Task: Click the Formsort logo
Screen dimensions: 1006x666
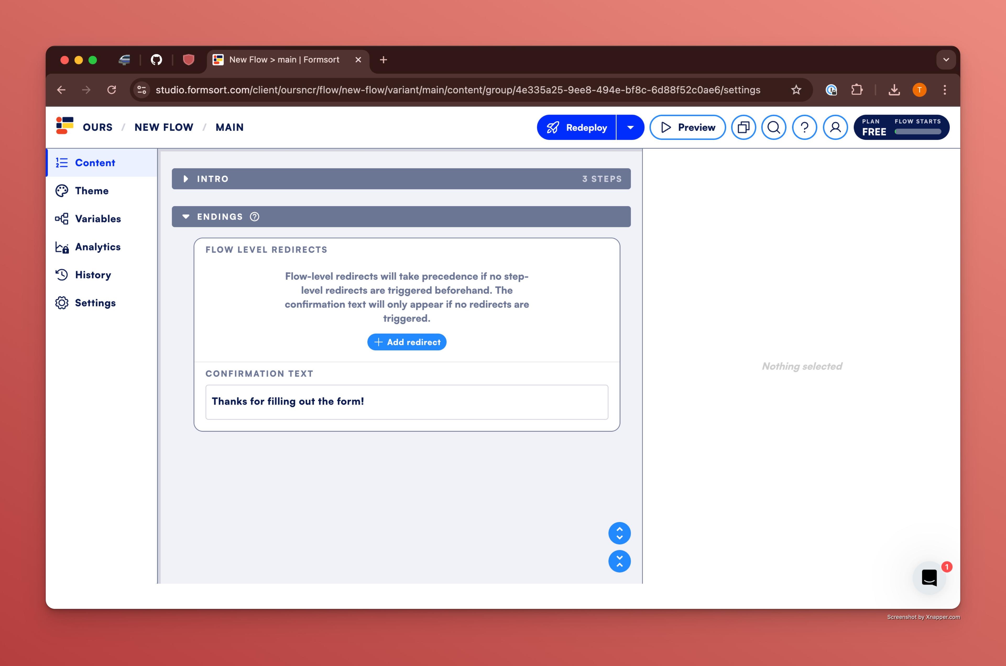Action: click(x=64, y=126)
